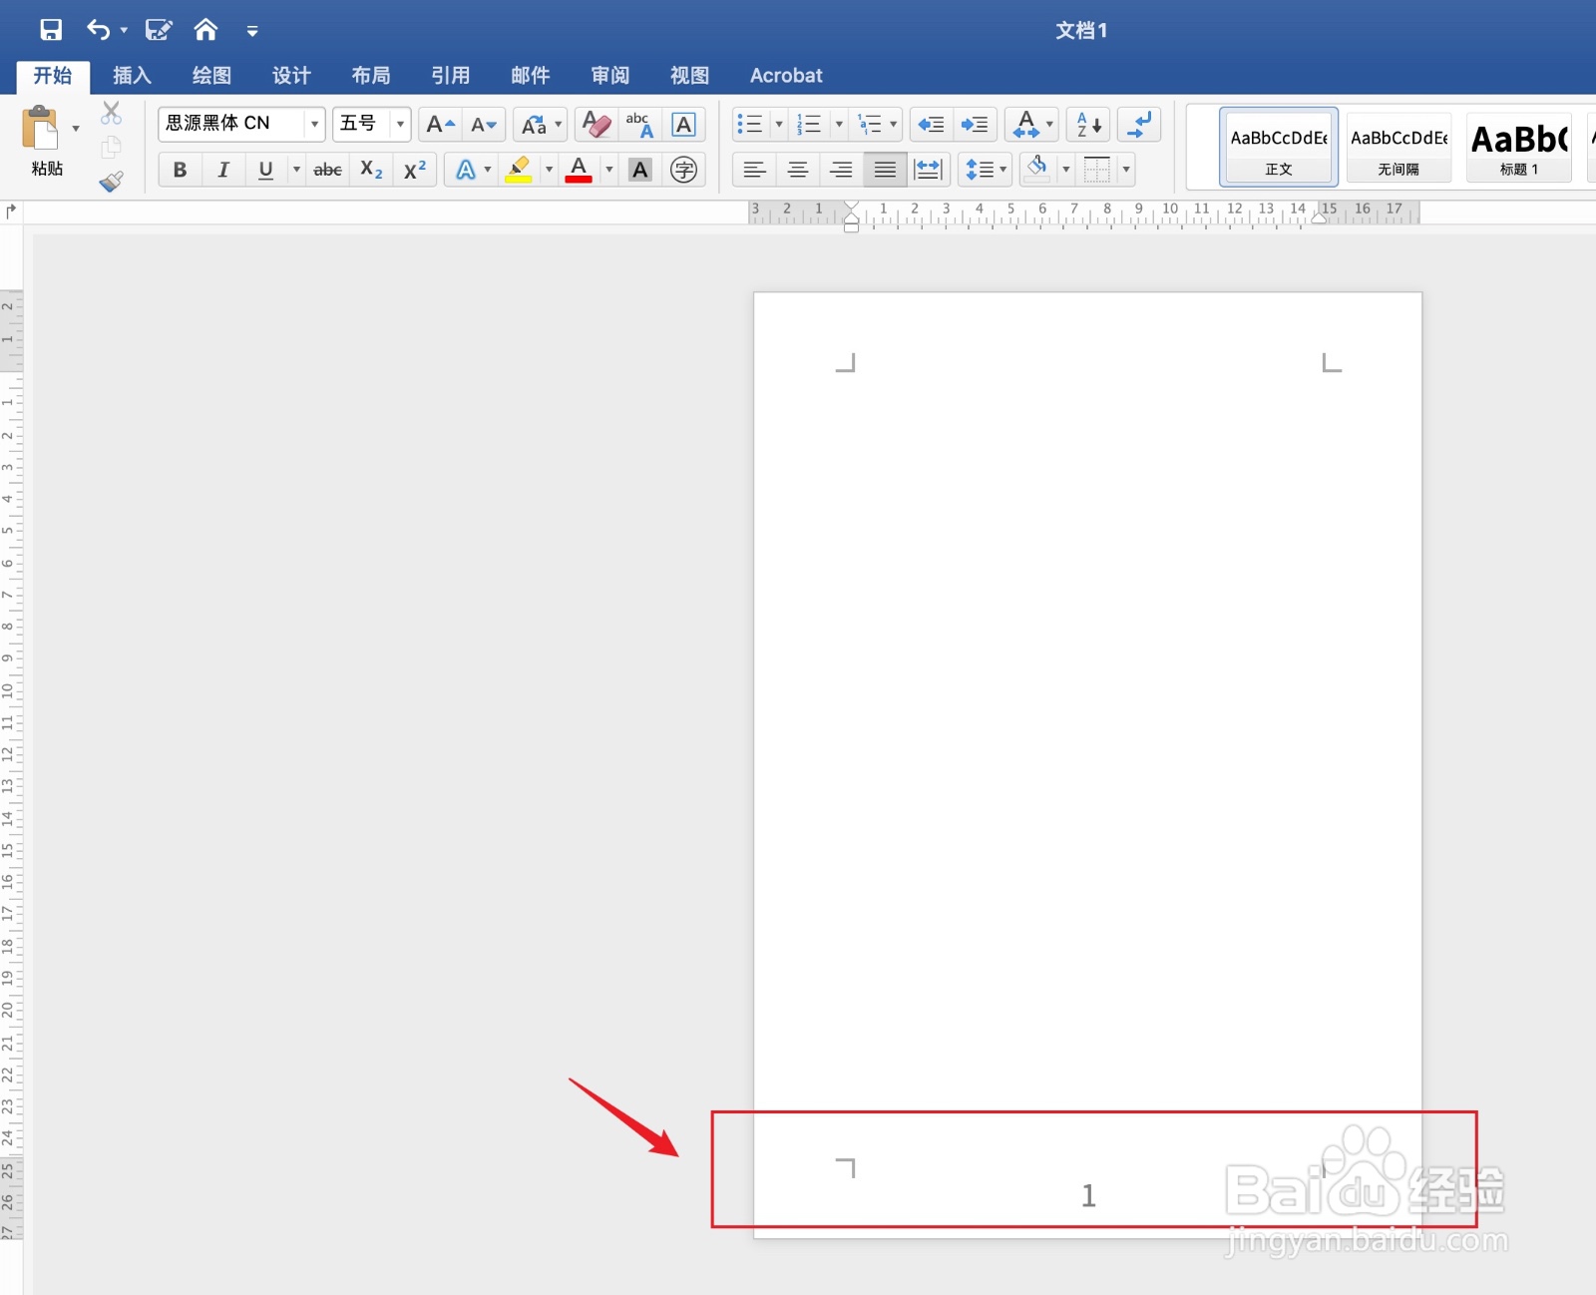Switch to the 引用 tab
This screenshot has height=1295, width=1596.
451,76
